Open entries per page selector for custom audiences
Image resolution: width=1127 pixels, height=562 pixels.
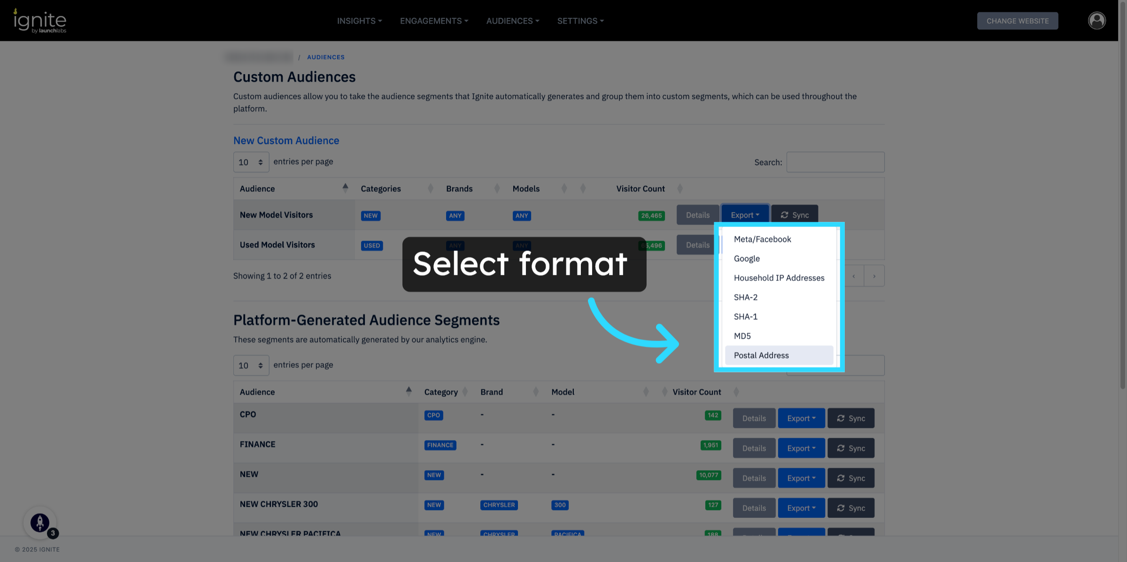coord(251,162)
